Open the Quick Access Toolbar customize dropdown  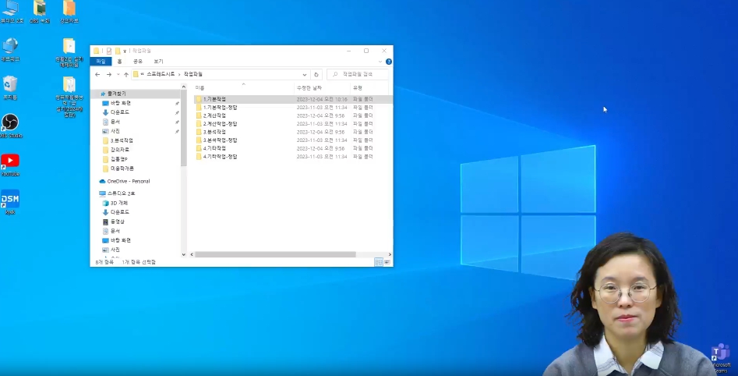pyautogui.click(x=125, y=51)
